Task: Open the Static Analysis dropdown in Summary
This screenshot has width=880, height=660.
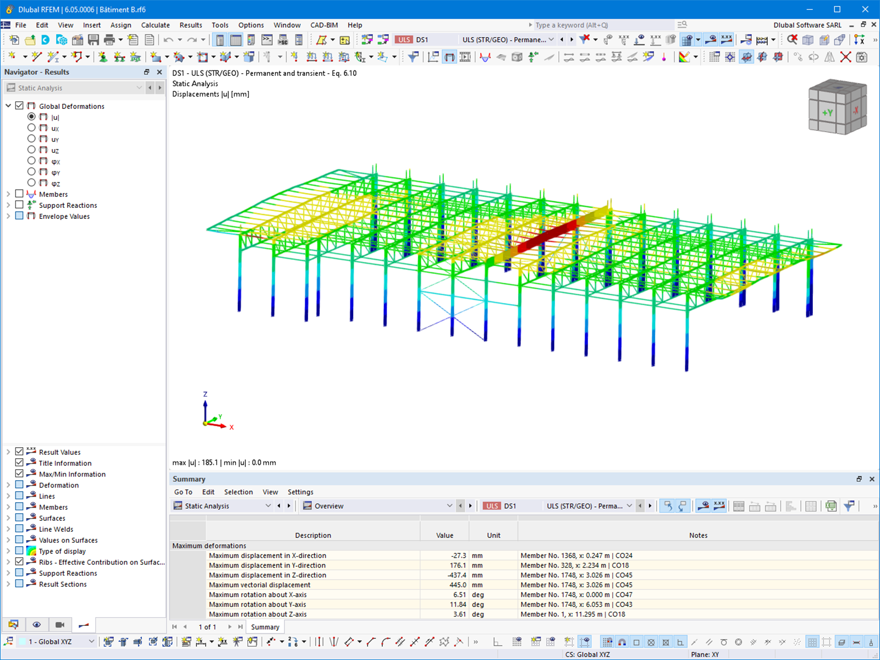Action: [x=268, y=506]
